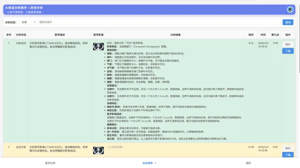Switch to the 医学分析 bottom tab

click(x=50, y=163)
